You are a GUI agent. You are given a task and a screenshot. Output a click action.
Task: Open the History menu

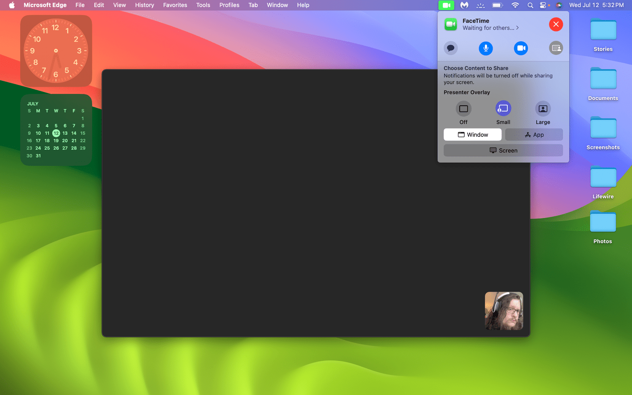pyautogui.click(x=145, y=5)
